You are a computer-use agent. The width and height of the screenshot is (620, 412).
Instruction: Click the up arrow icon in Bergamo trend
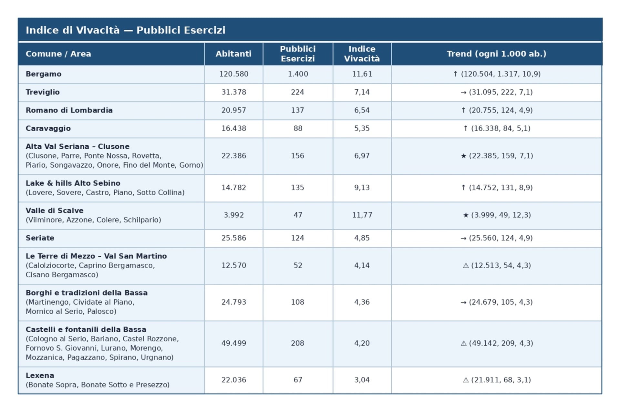coord(455,74)
